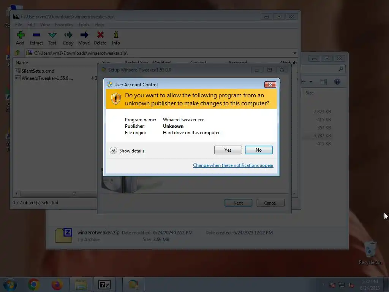The width and height of the screenshot is (389, 292).
Task: Click the Add icon in 7-Zip toolbar
Action: pyautogui.click(x=21, y=35)
